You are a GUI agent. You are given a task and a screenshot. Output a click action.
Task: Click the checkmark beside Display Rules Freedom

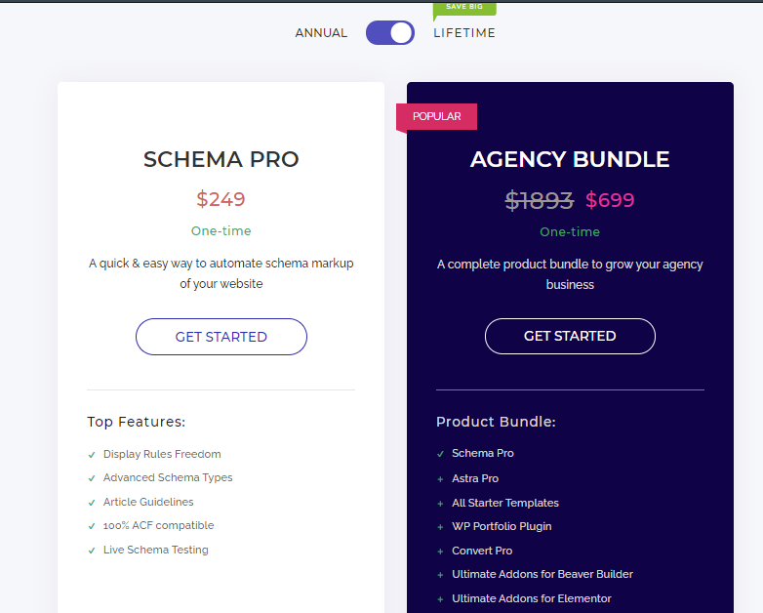(x=92, y=455)
